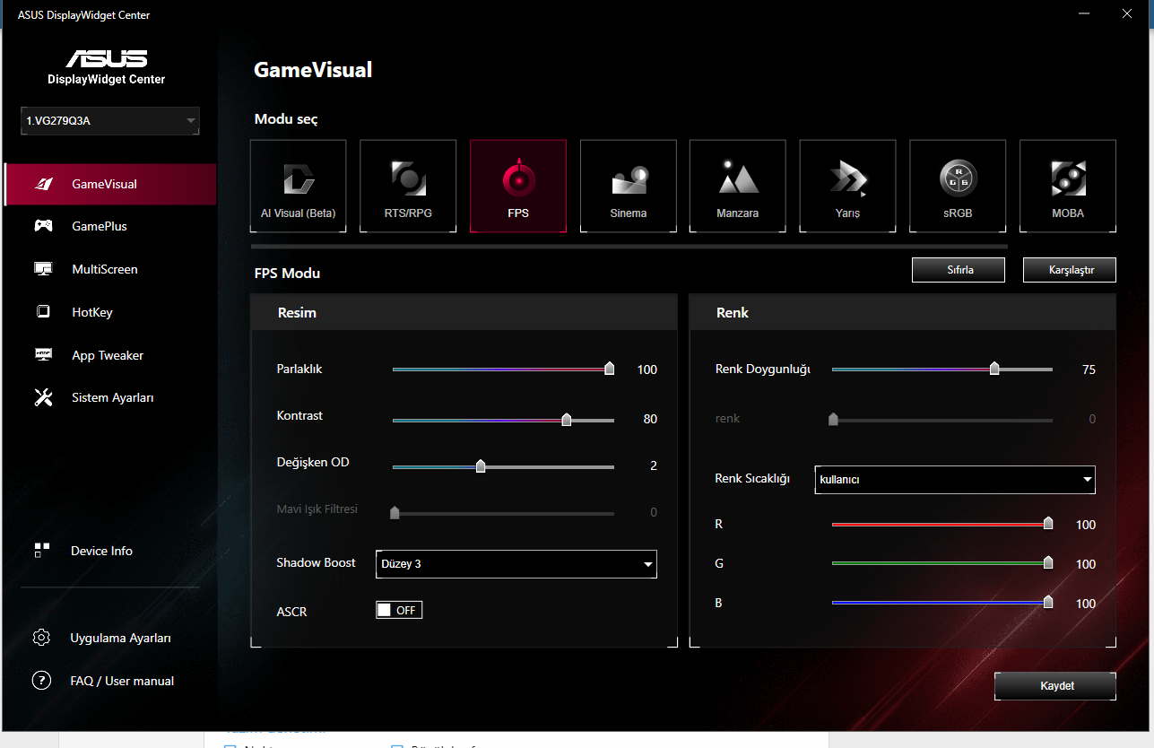Click the ASUS logo in sidebar
Viewport: 1154px width, 748px height.
point(106,57)
